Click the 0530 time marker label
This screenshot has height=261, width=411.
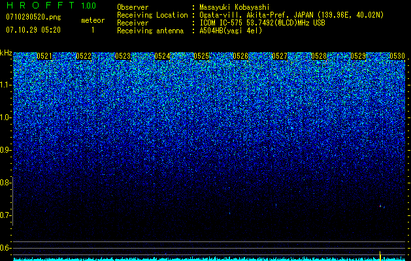397,56
